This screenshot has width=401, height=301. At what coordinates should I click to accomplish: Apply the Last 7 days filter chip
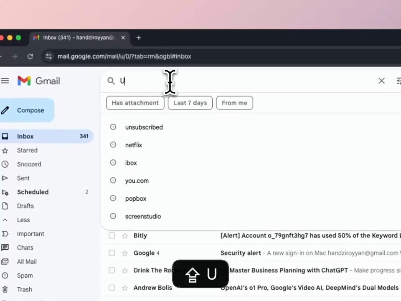pyautogui.click(x=190, y=103)
